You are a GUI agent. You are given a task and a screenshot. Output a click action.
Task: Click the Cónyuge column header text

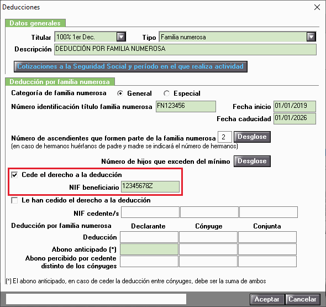209,226
